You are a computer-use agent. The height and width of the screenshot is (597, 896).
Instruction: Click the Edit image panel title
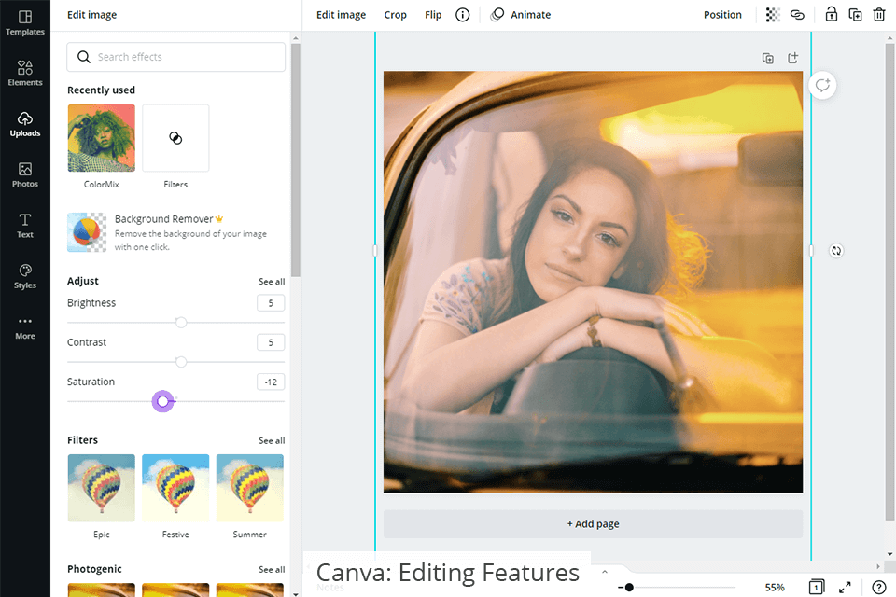92,15
